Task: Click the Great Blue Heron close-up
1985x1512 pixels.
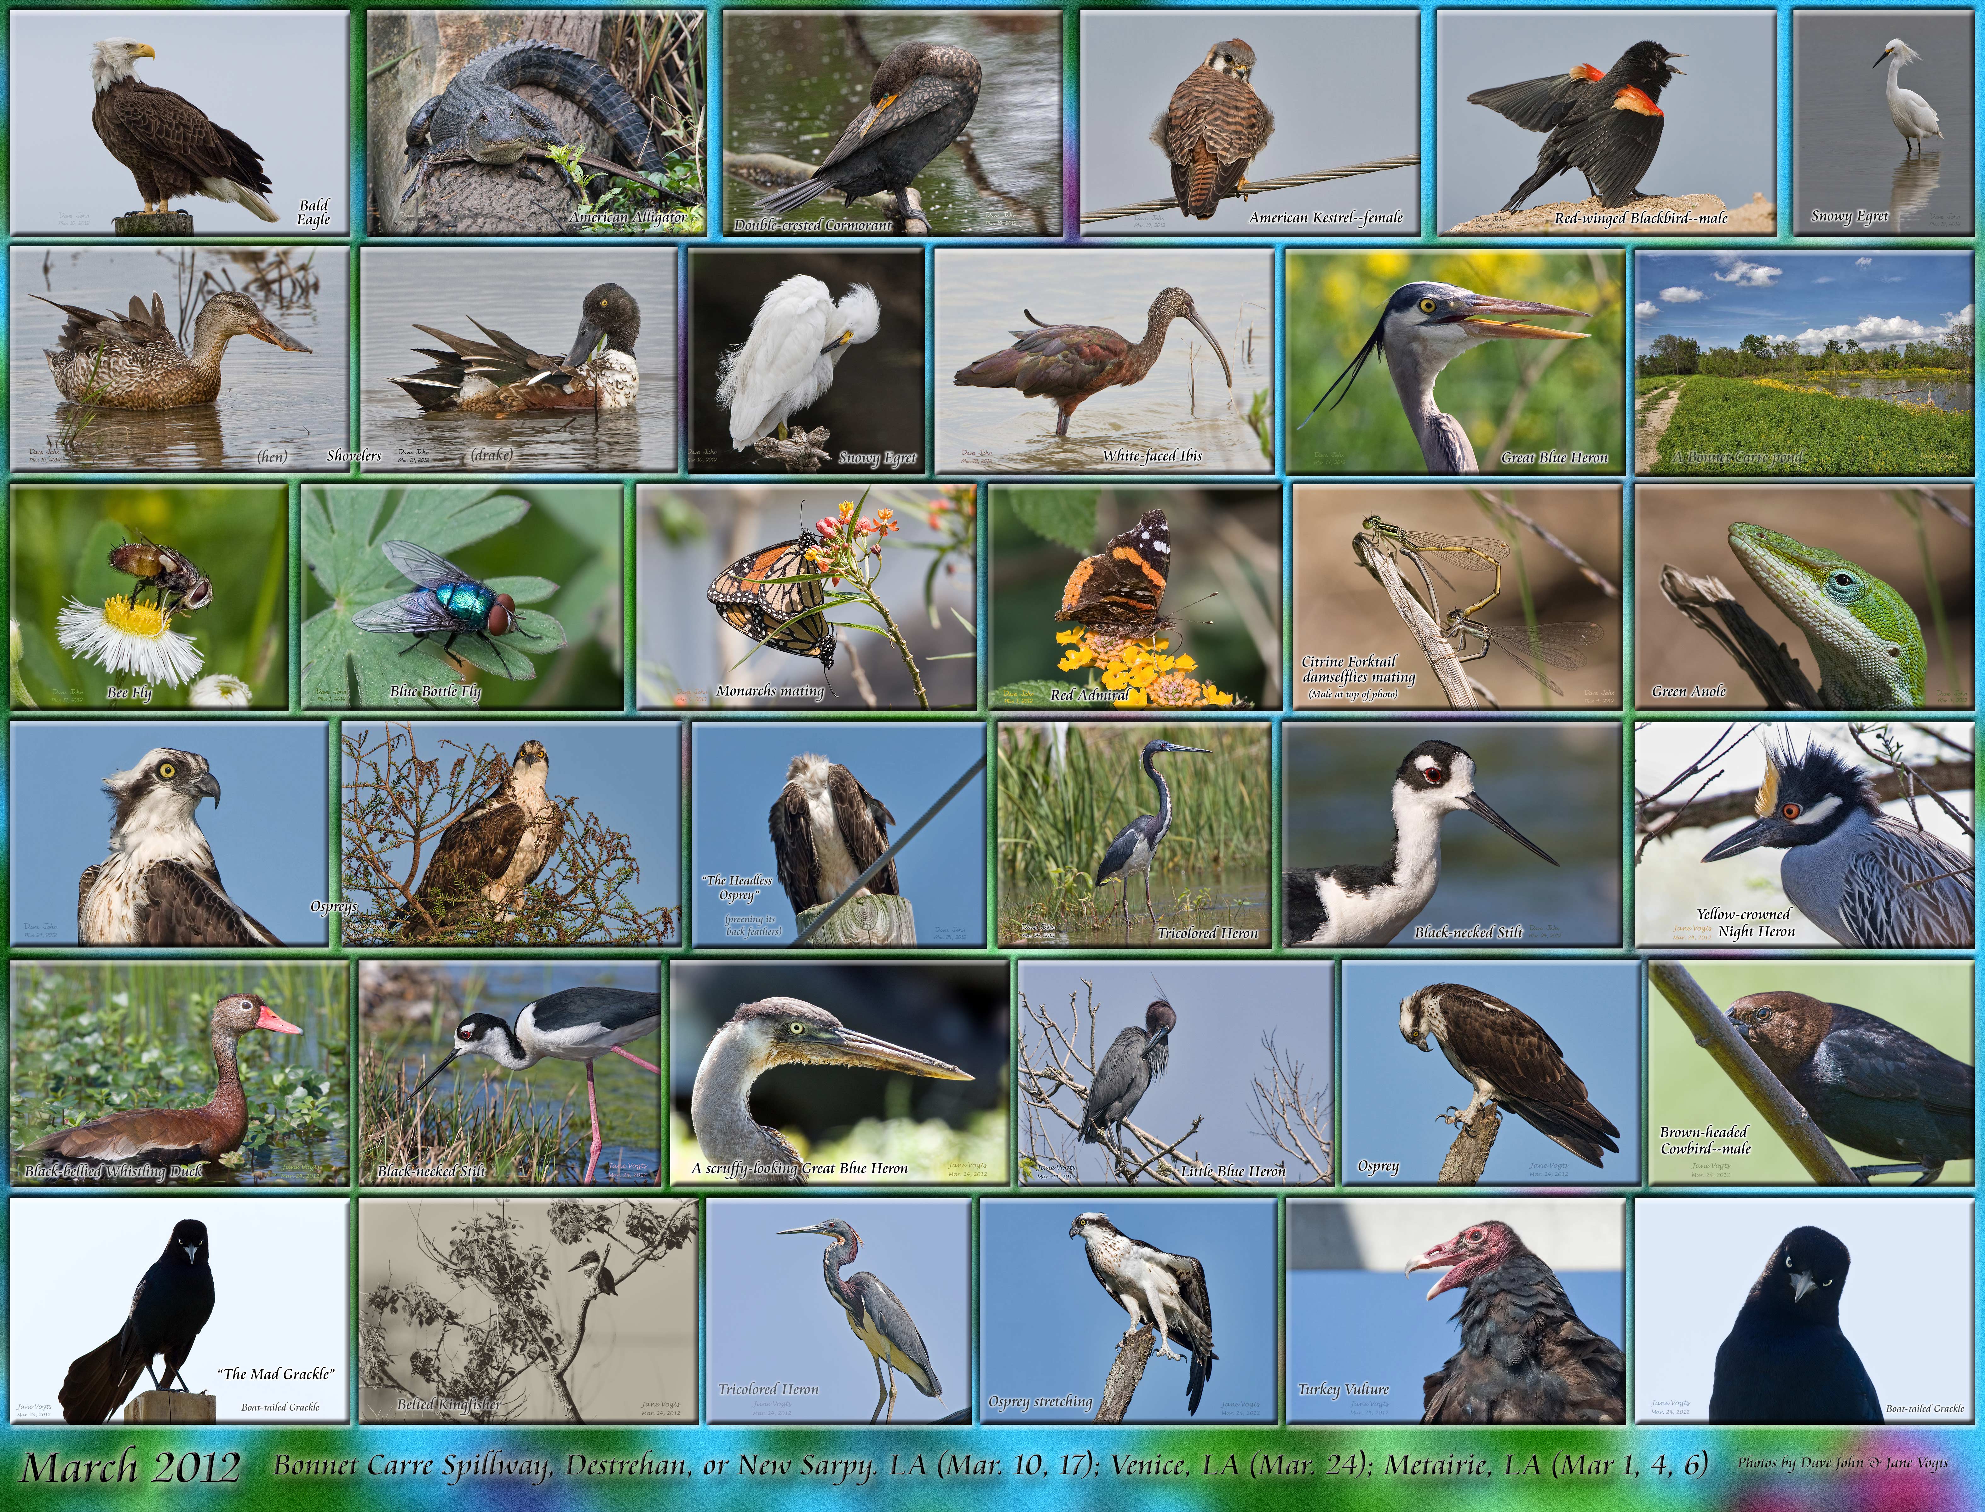Action: tap(1454, 360)
